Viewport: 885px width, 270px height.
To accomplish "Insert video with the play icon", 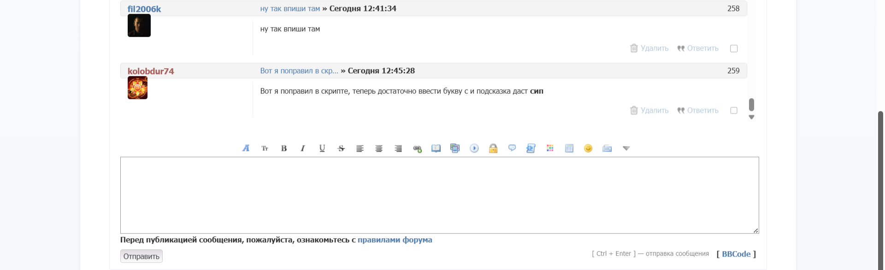I will click(x=474, y=148).
